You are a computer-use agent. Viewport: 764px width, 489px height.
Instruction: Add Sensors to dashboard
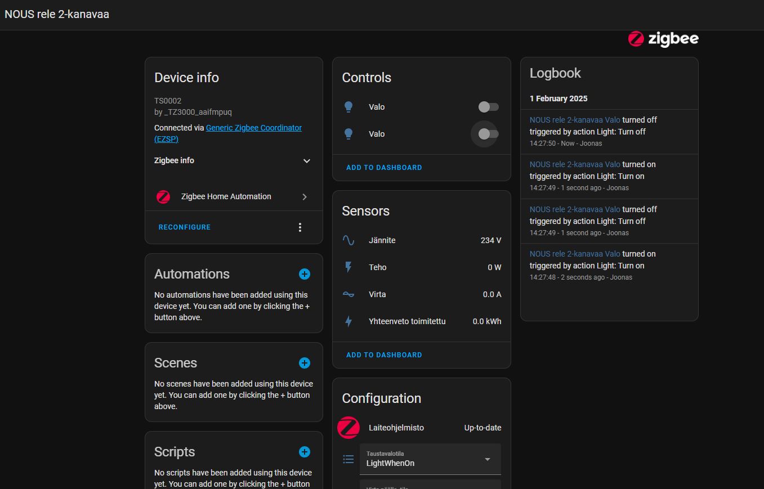pos(384,355)
